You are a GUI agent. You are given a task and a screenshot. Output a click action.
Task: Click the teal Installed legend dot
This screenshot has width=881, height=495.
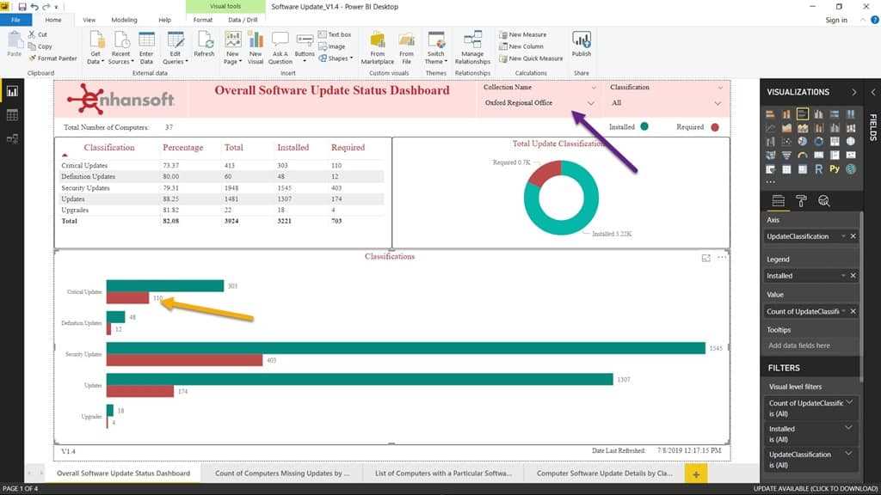(644, 126)
